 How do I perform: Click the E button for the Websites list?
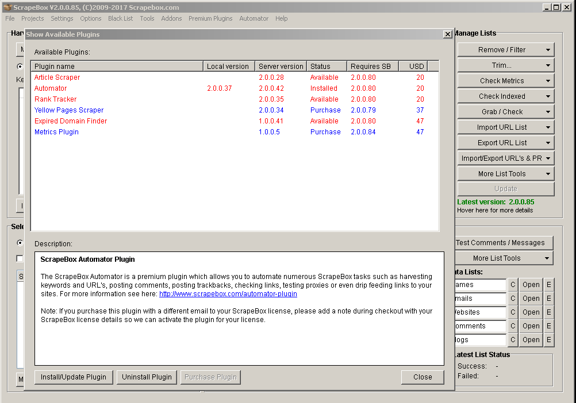tap(549, 312)
